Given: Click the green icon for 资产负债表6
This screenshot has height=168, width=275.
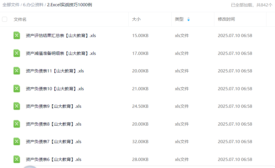Looking at the screenshot, I should click(x=17, y=159).
